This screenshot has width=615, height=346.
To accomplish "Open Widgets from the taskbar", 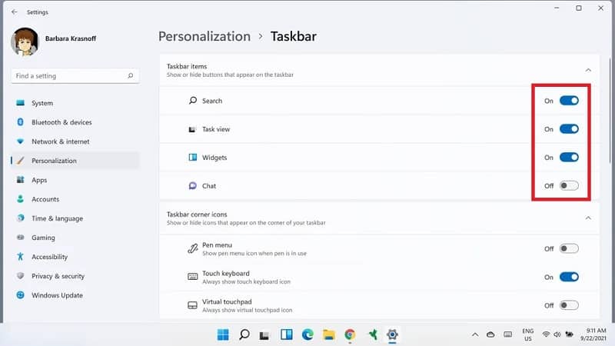I will coord(286,334).
